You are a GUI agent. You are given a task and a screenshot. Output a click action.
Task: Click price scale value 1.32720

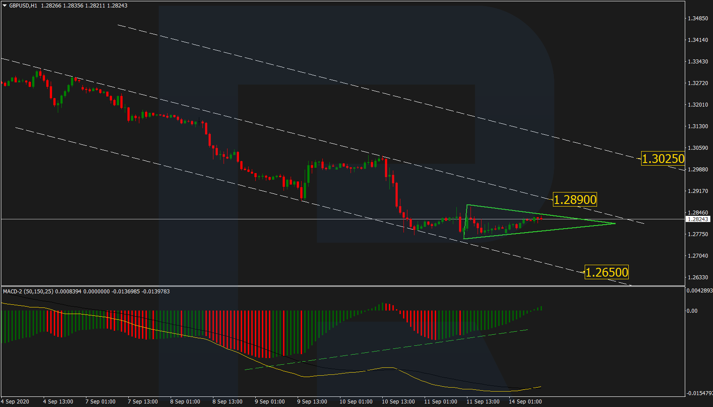[698, 83]
